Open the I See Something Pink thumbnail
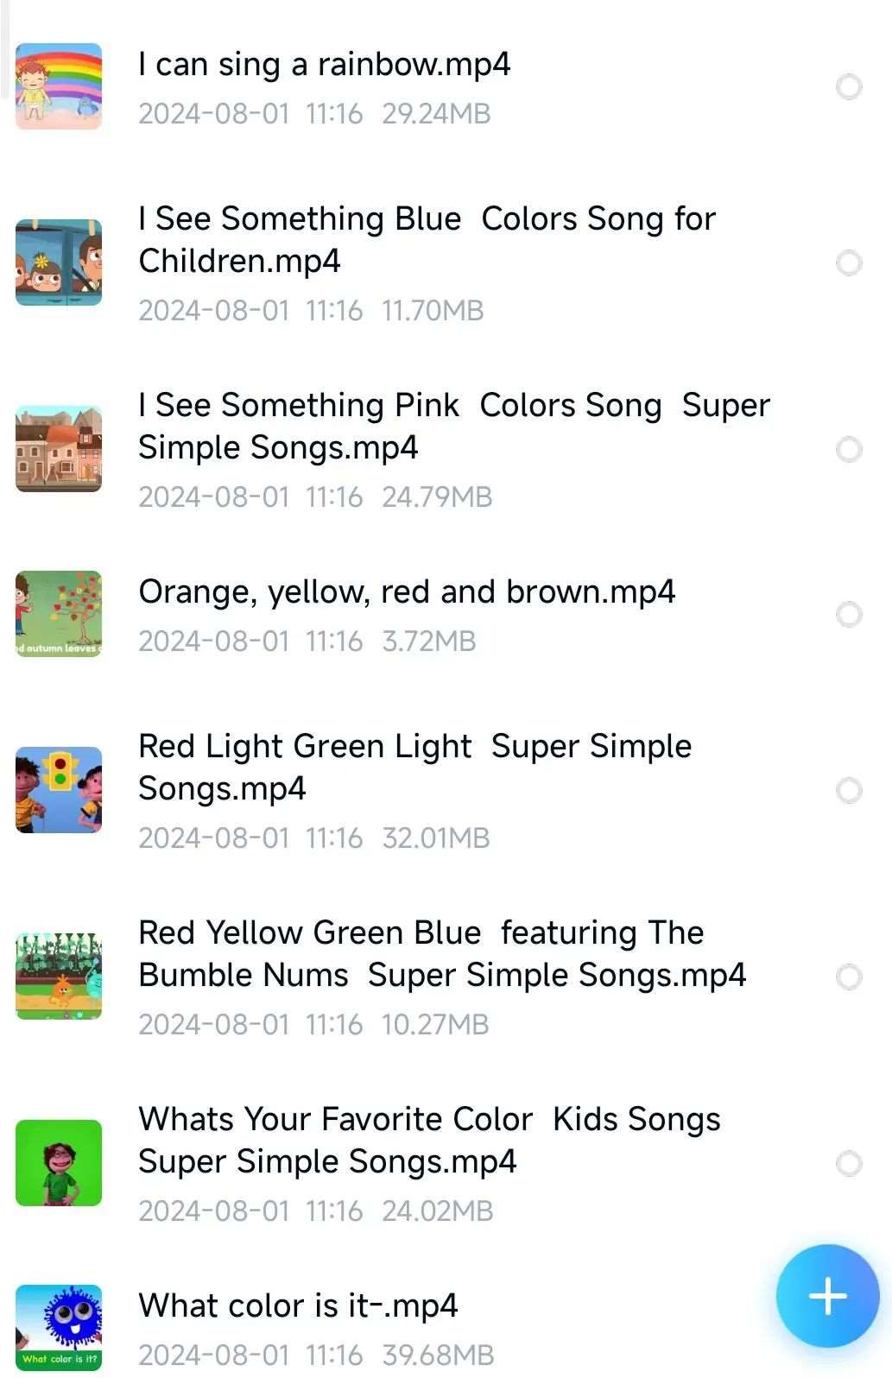The width and height of the screenshot is (892, 1378). (59, 449)
